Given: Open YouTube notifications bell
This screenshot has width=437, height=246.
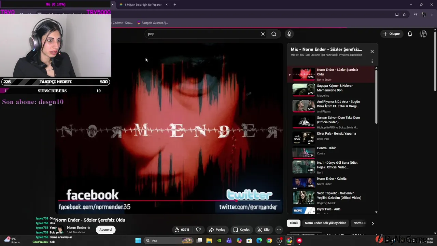Looking at the screenshot, I should [x=410, y=34].
